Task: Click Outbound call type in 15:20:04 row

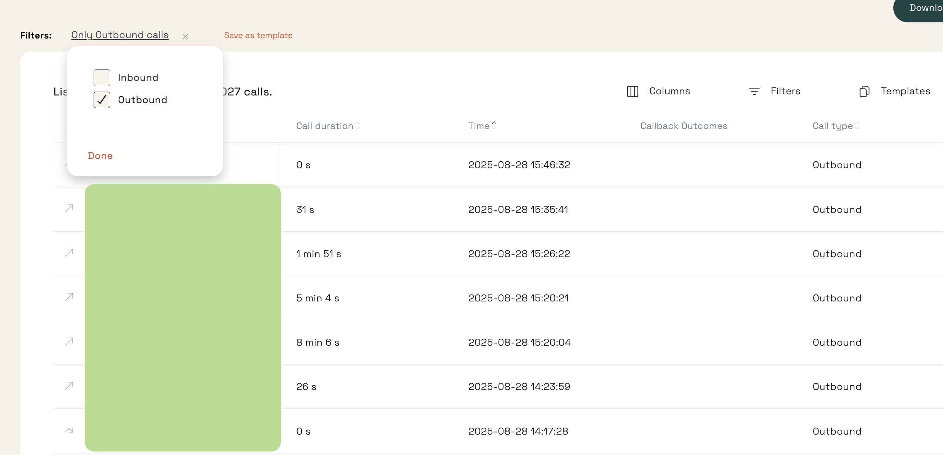Action: coord(837,343)
